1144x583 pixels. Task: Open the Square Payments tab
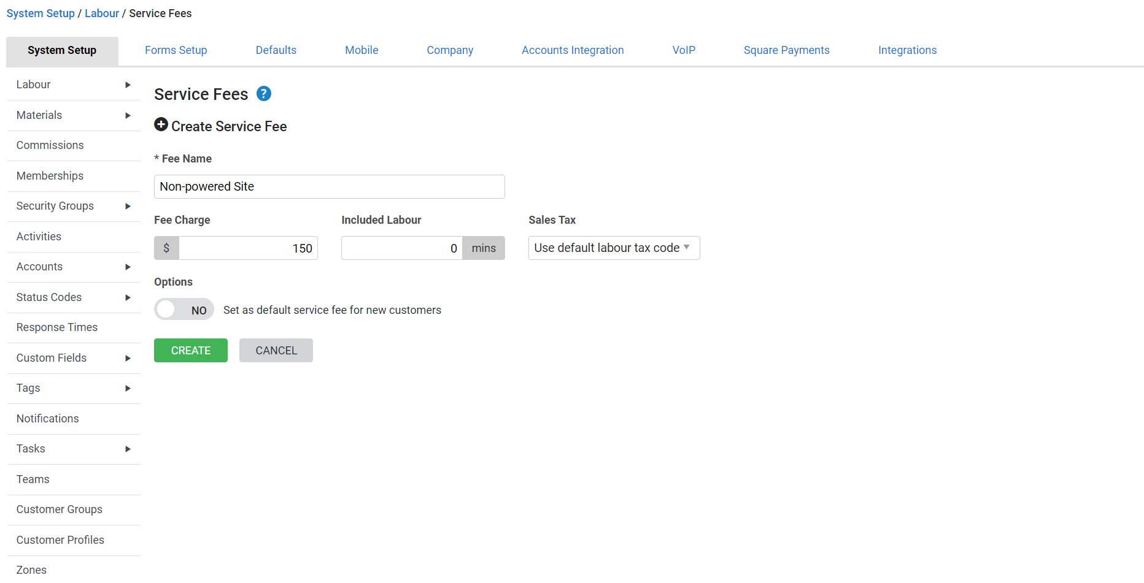coord(786,50)
